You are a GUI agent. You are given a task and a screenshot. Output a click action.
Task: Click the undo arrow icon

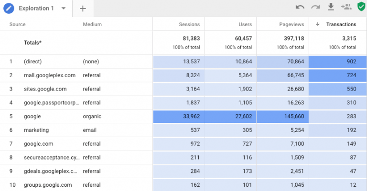point(300,7)
